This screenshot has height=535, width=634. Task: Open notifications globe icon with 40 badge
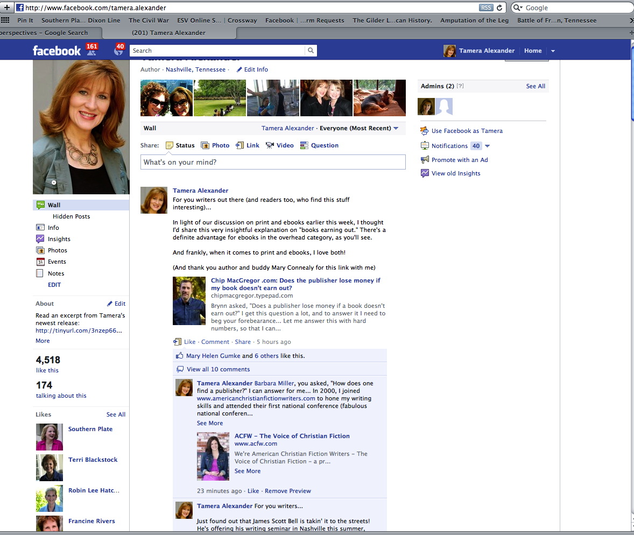pos(119,50)
